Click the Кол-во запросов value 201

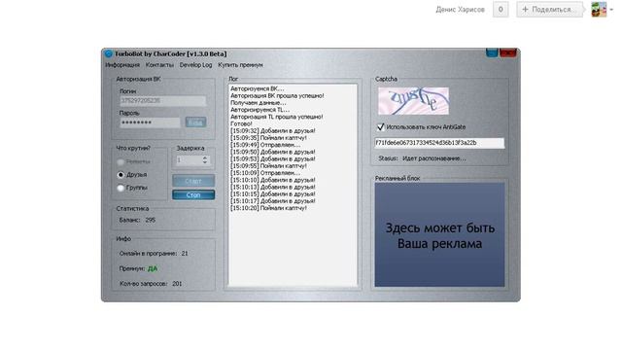point(177,284)
